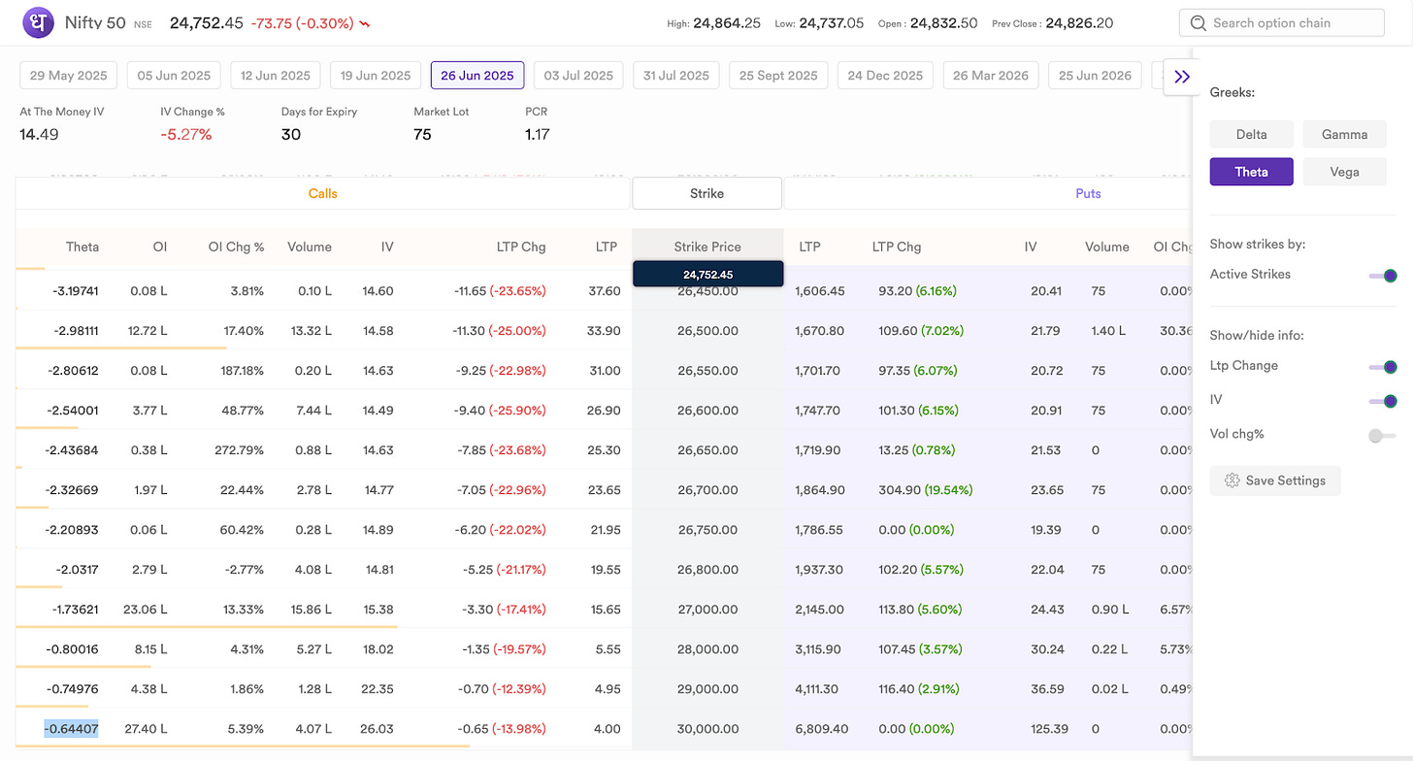Click the highlighted -0.64407 theta value

coord(71,729)
